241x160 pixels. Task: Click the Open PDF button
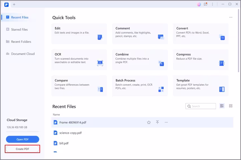(23, 139)
